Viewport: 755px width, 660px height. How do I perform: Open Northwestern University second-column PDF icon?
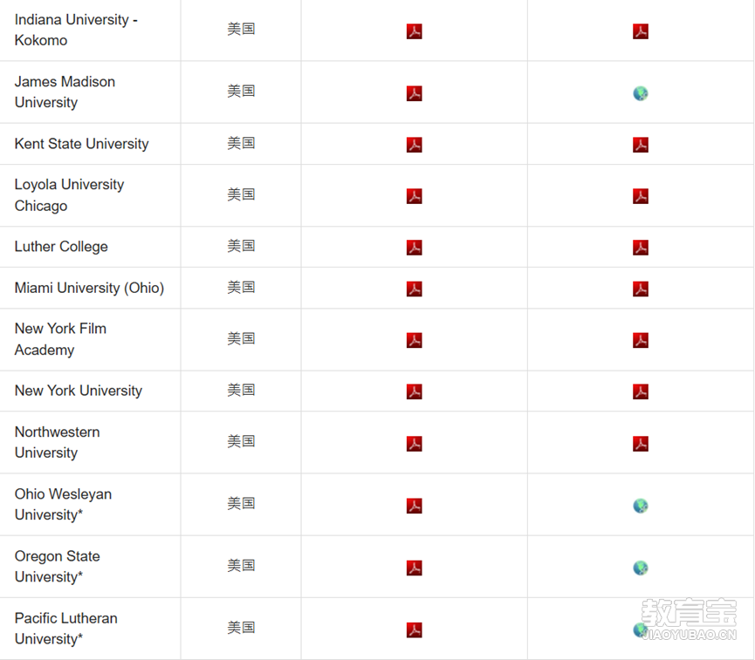[641, 444]
